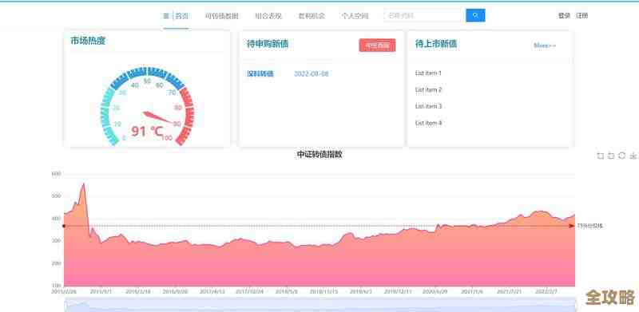The width and height of the screenshot is (639, 312).
Task: Click the 市场热度 card heading
Action: [88, 41]
